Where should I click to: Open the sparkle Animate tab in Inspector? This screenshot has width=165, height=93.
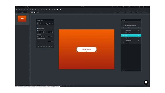click(47, 23)
